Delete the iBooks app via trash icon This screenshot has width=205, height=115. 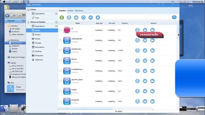(x=137, y=61)
